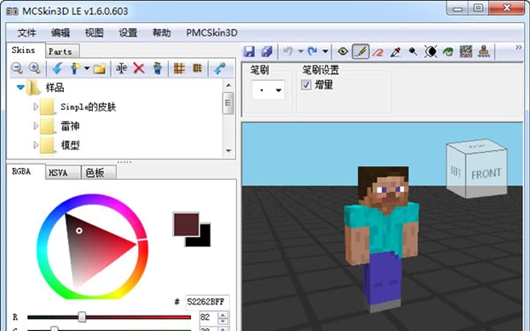Viewport: 530px width, 331px height.
Task: Open the 帮助 menu
Action: click(x=162, y=33)
